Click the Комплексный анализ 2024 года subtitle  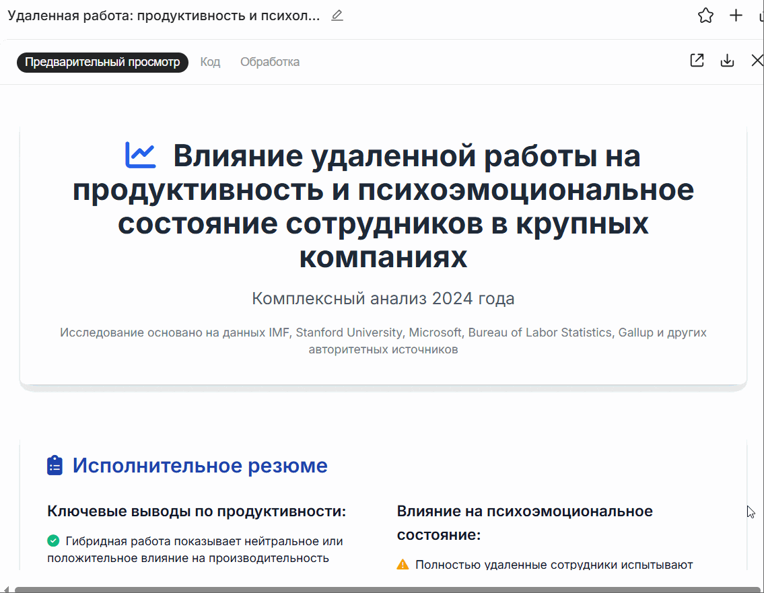[383, 298]
